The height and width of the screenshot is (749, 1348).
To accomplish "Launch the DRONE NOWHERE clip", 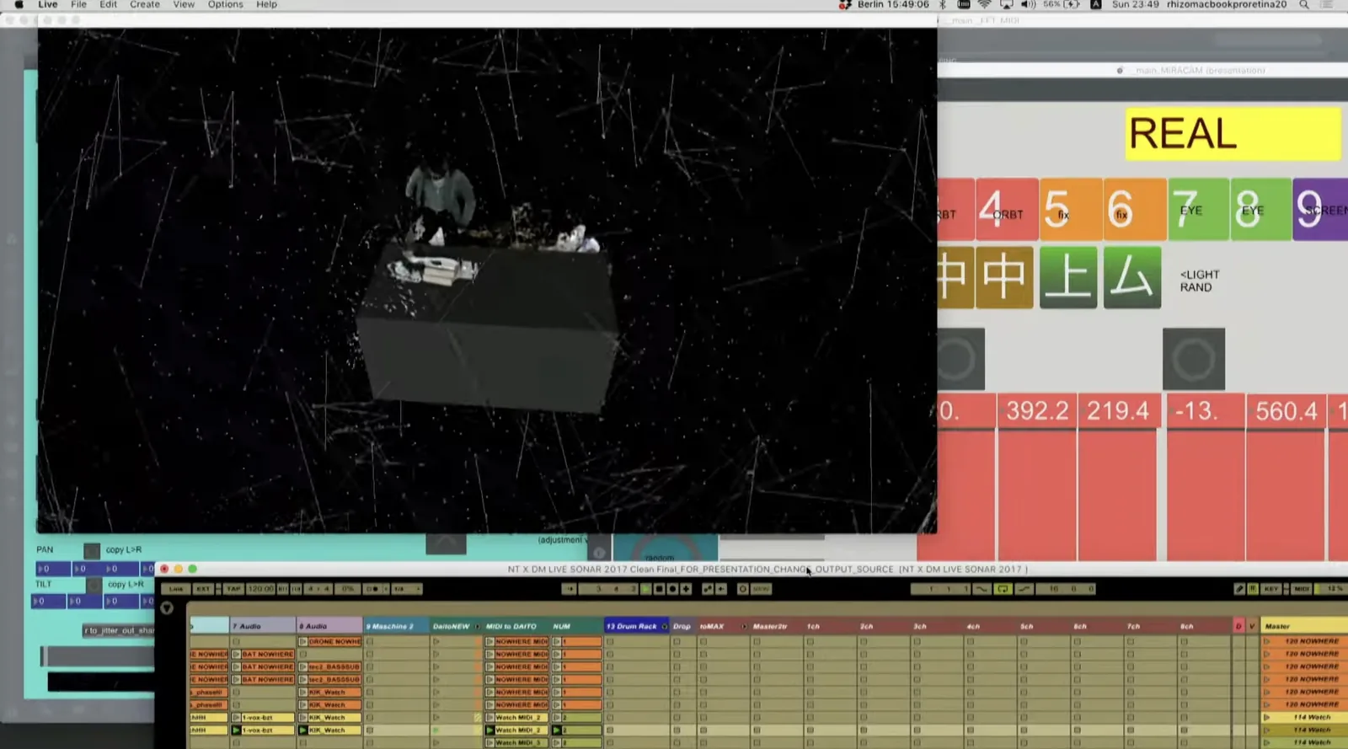I will coord(303,642).
